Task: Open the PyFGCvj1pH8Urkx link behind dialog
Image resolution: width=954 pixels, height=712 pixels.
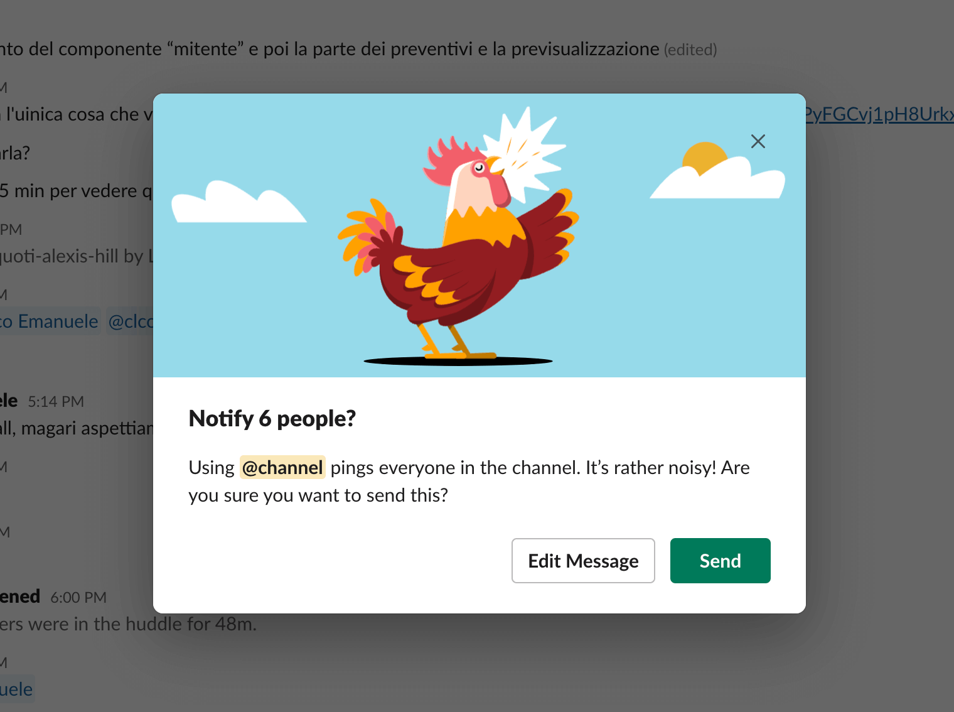Action: (x=879, y=114)
